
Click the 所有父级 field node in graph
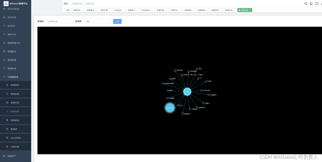pyautogui.click(x=202, y=90)
